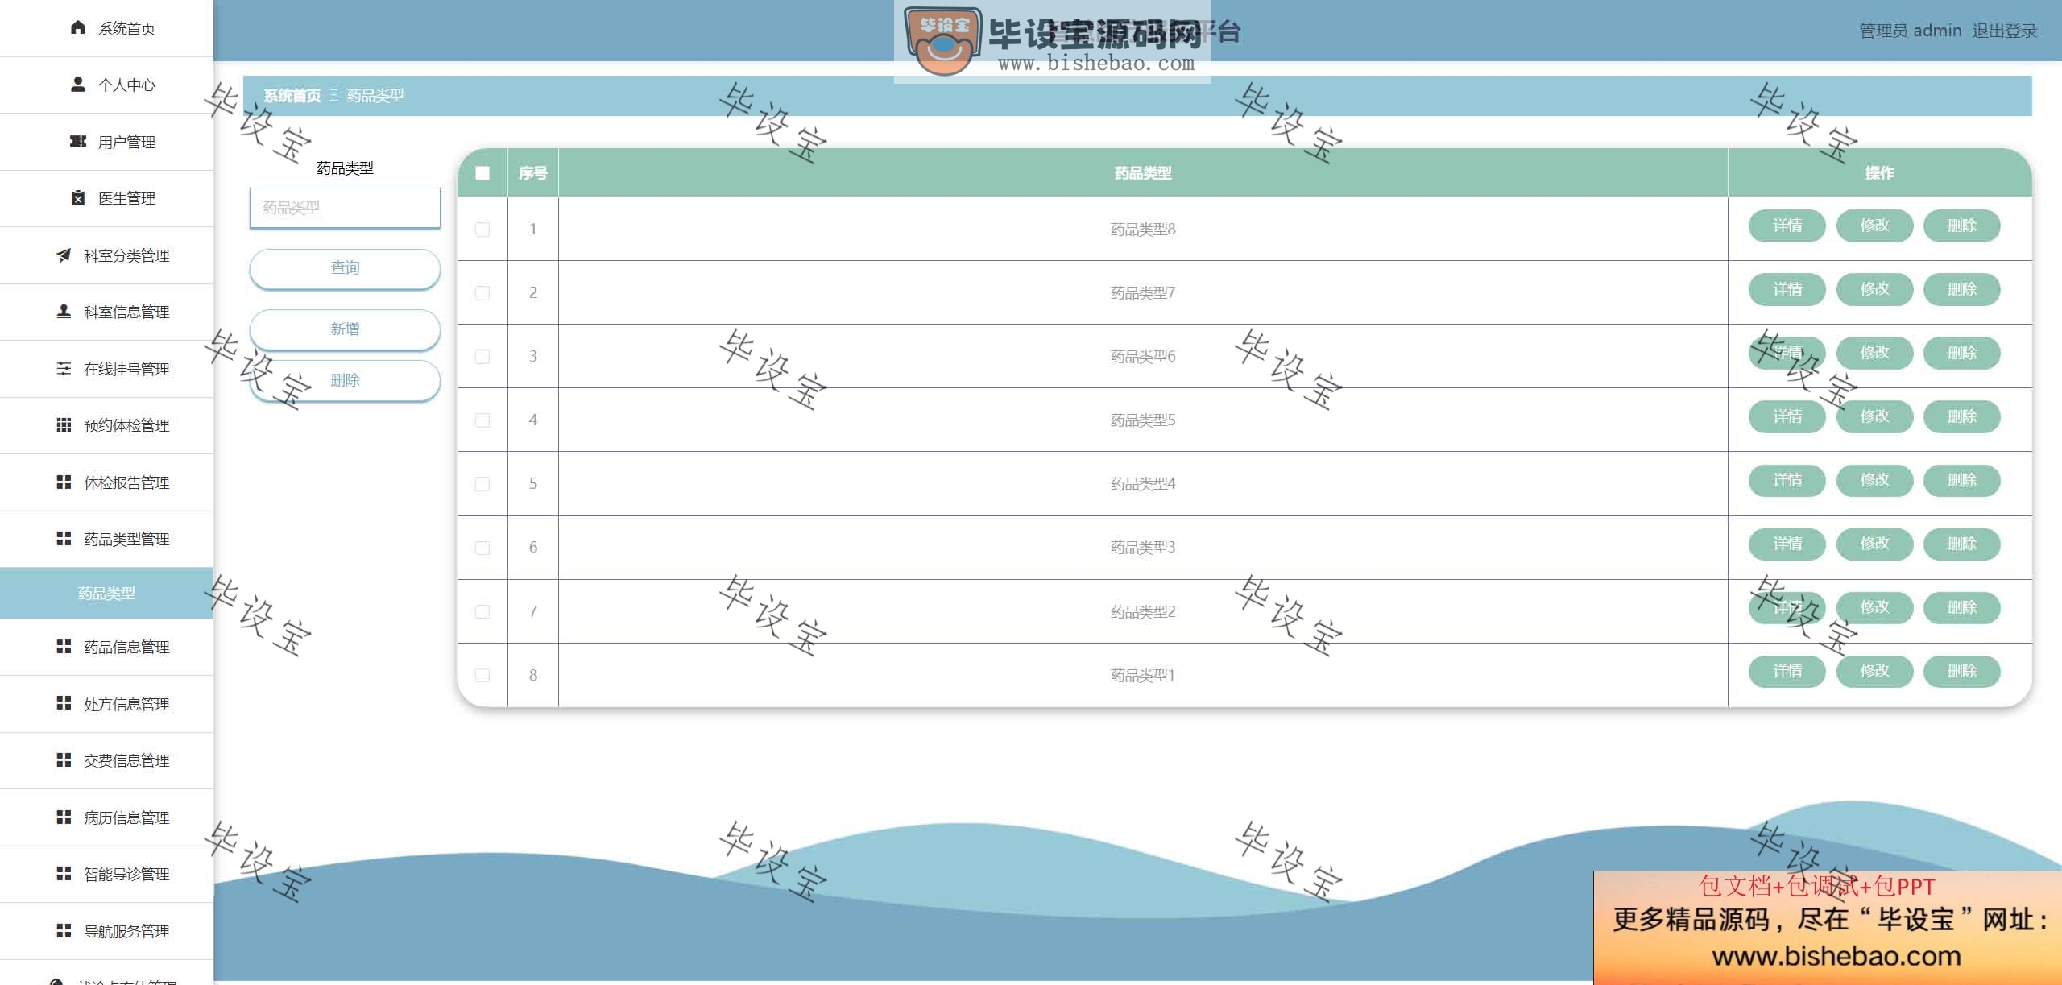Click the 管理员 admin user label
Viewport: 2062px width, 985px height.
pyautogui.click(x=1910, y=31)
